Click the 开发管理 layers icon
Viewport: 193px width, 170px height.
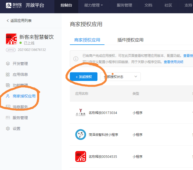[x=8, y=64]
